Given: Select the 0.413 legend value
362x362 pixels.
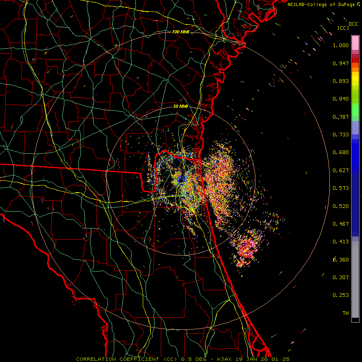Looking at the screenshot, I should click(x=341, y=242).
